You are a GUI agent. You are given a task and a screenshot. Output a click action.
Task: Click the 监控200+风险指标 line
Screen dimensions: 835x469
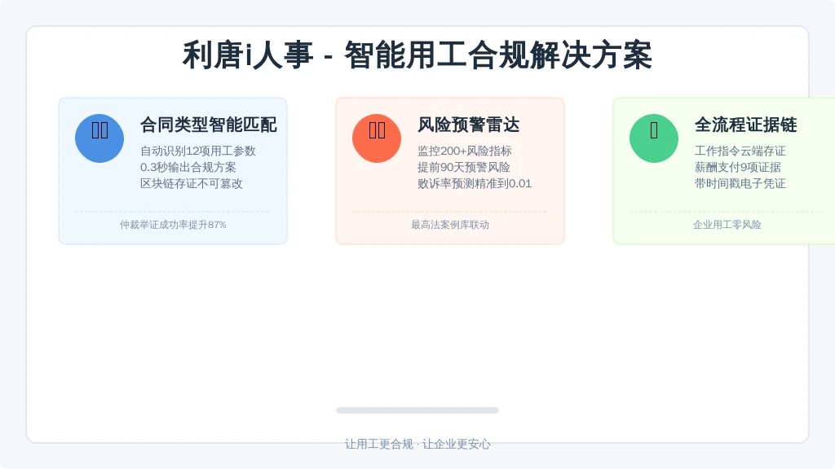click(465, 151)
